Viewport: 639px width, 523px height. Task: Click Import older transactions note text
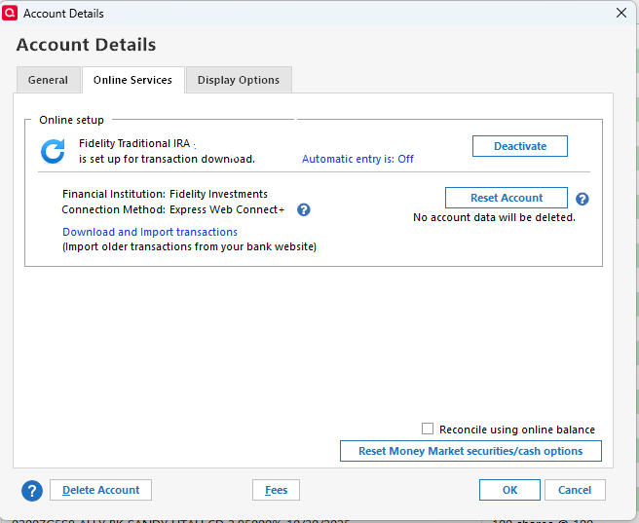[190, 246]
